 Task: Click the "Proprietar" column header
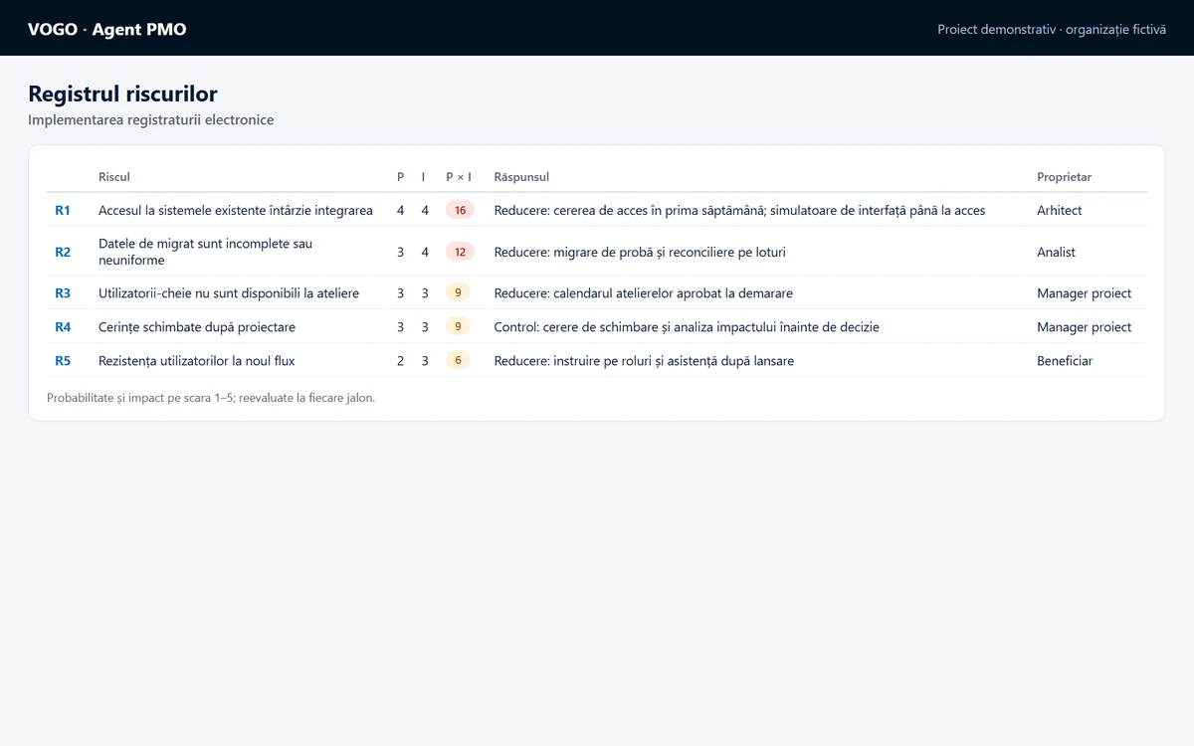[x=1064, y=177]
